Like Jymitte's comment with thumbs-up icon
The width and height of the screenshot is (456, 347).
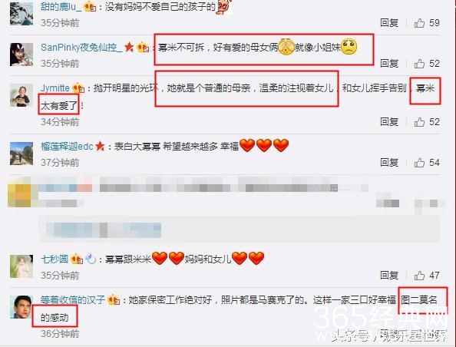[419, 122]
